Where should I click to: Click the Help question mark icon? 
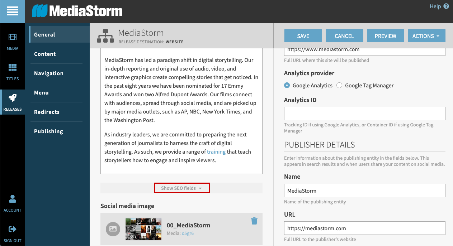[x=446, y=6]
